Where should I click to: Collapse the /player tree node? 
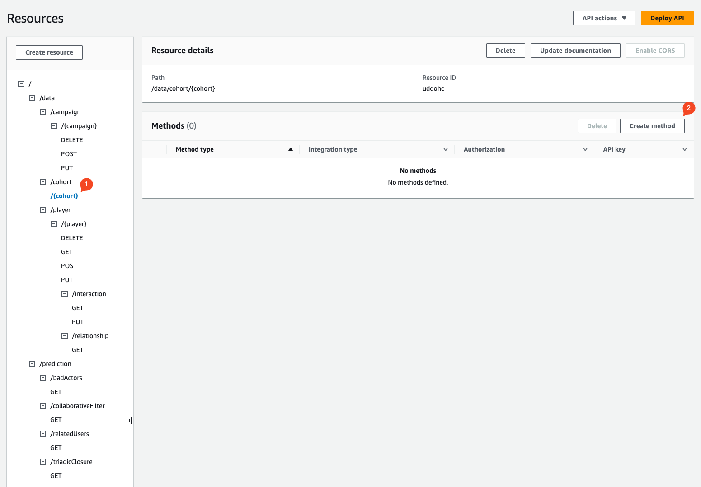point(43,210)
